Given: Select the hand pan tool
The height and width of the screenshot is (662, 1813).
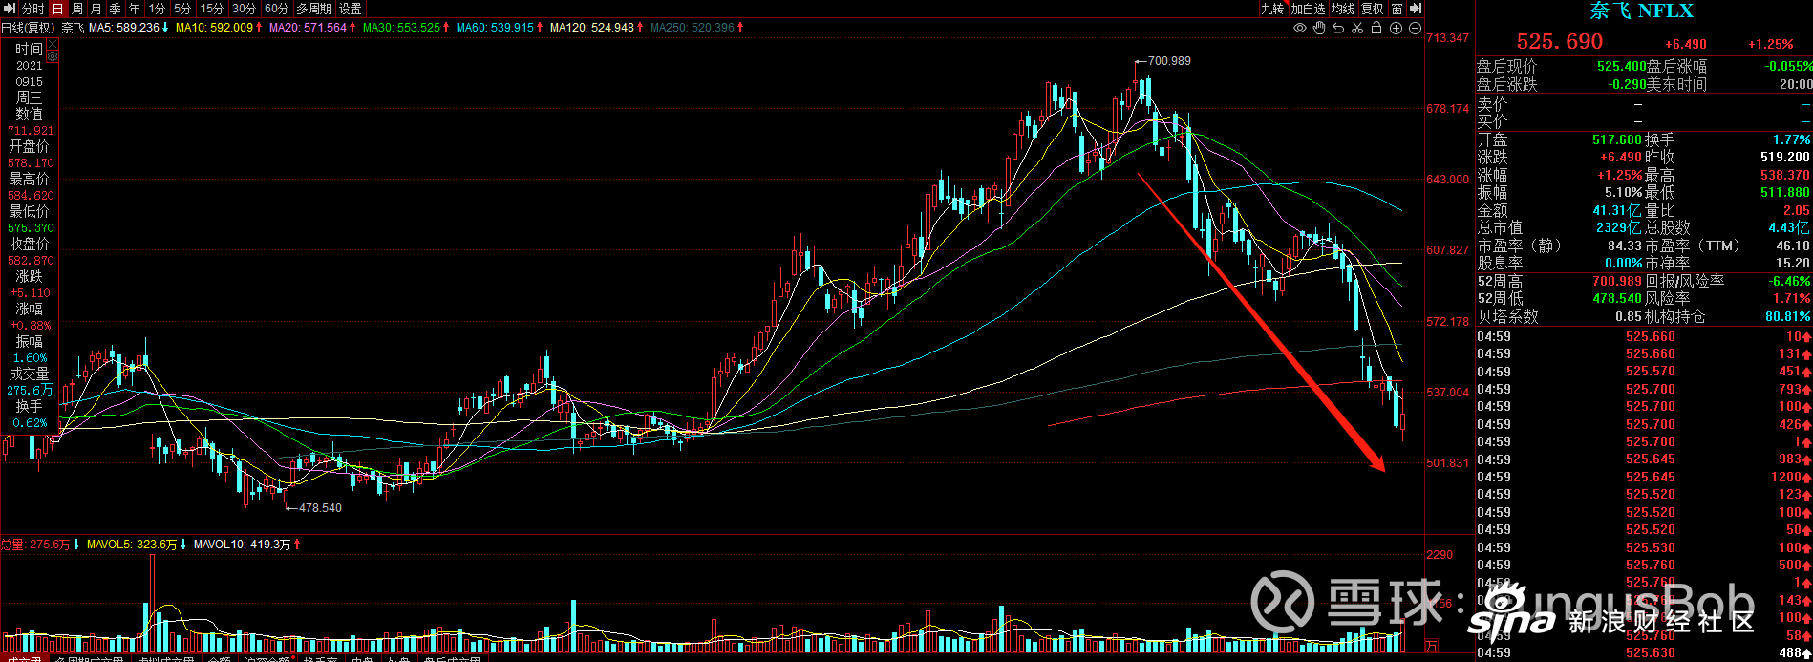Looking at the screenshot, I should 1319,29.
